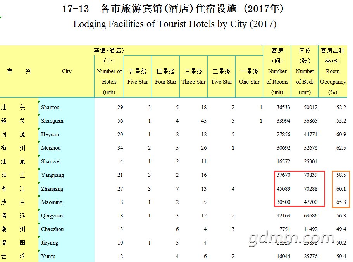353x262 pixels.
Task: Click the English title Lodging Facilities of Tourist Hotels
Action: coord(175,24)
